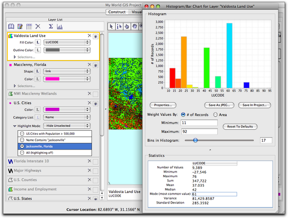Open the Shape link dropdown
Screen dimensions: 288x218
pos(67,71)
